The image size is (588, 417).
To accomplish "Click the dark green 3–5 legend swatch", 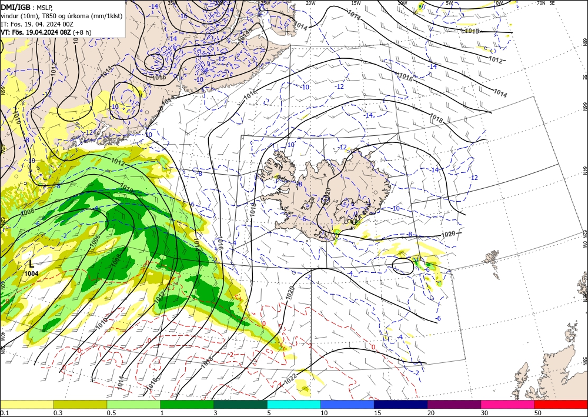I will click(240, 404).
